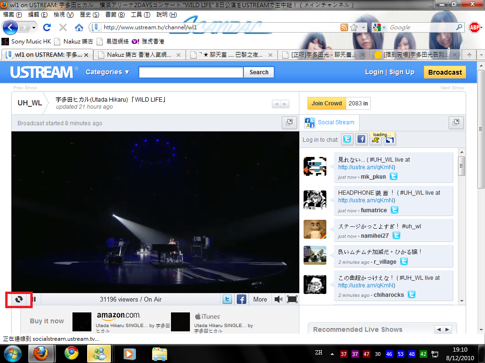Click the Twitter icon beside mk_pkun
Screen dimensions: 485x363
point(394,176)
